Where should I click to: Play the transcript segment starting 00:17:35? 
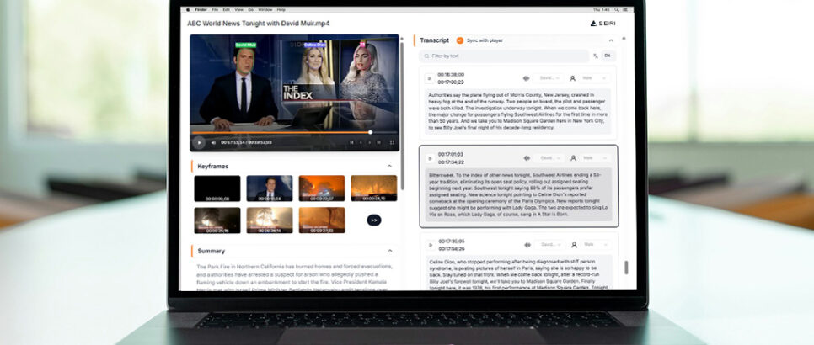tap(429, 245)
